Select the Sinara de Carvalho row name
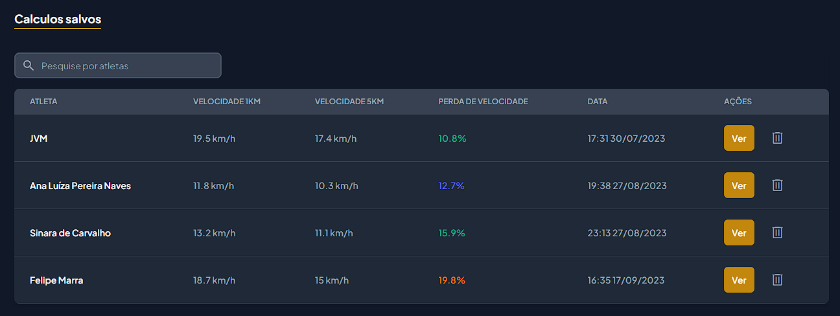 pos(70,233)
